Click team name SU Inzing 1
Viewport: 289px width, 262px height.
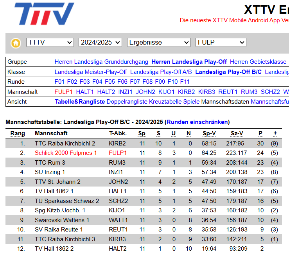click(x=50, y=172)
